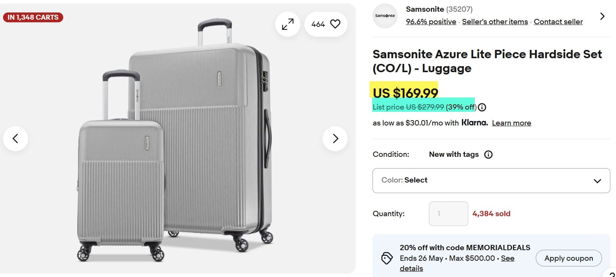Open Seller's other items link
616x277 pixels.
(x=495, y=22)
